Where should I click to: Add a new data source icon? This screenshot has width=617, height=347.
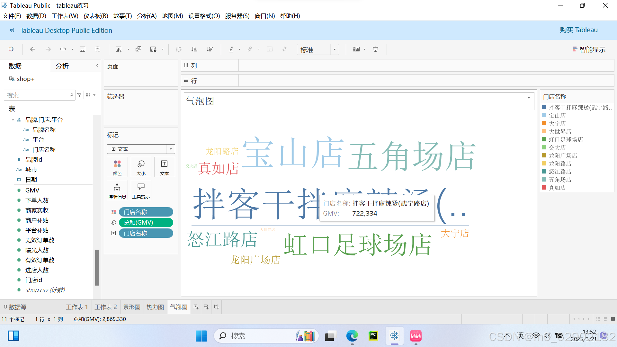click(x=98, y=49)
